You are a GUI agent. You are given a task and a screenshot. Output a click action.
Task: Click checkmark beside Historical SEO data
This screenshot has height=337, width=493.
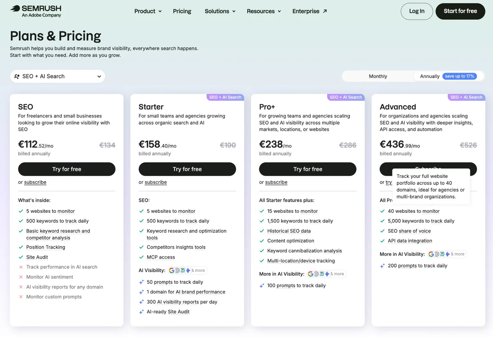[262, 231]
